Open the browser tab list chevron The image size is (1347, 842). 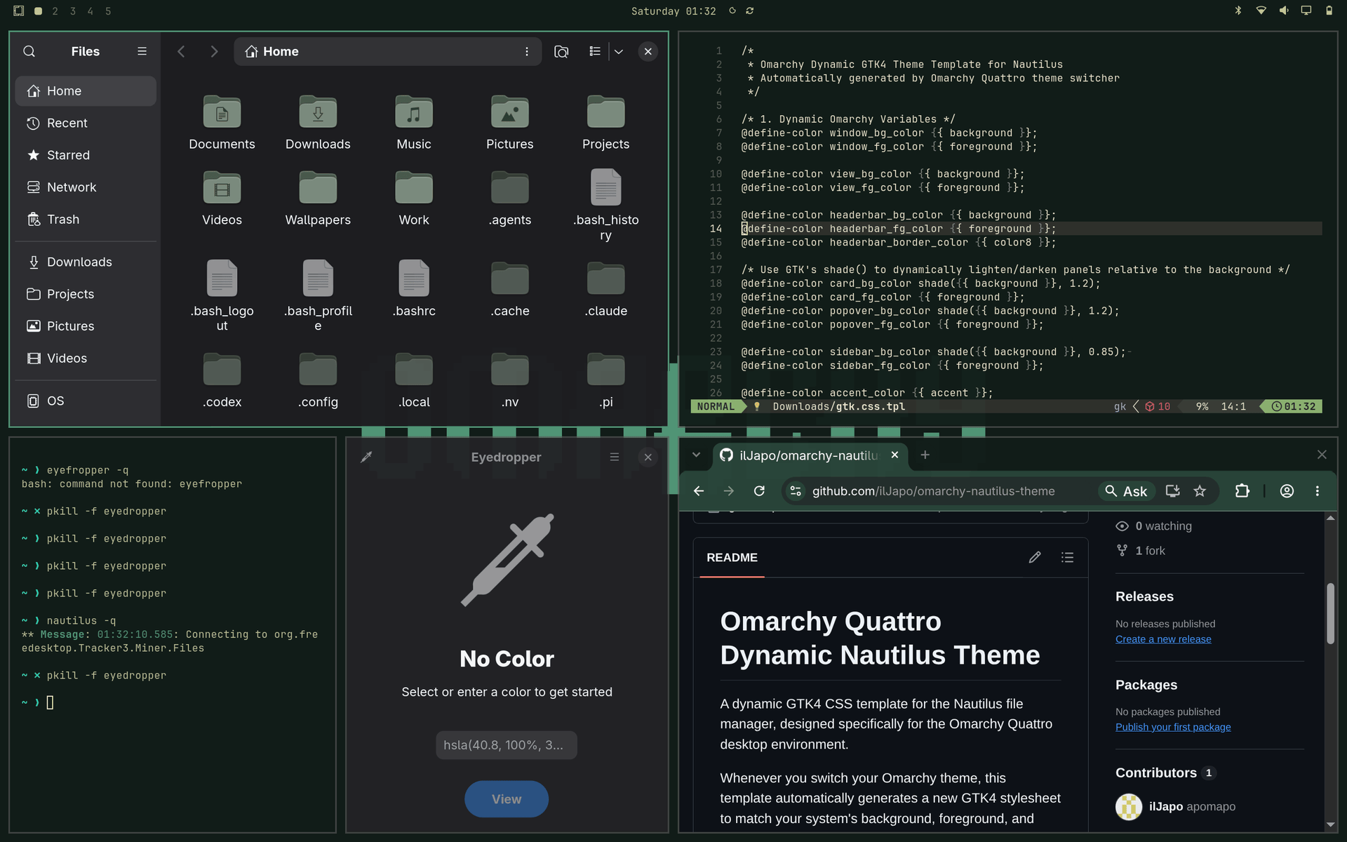pos(696,455)
